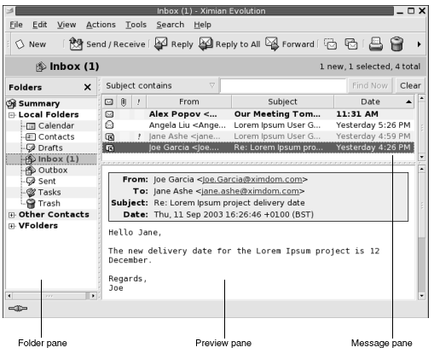Click the Reply toolbar icon
Viewport: 434px width, 359px height.
[161, 44]
